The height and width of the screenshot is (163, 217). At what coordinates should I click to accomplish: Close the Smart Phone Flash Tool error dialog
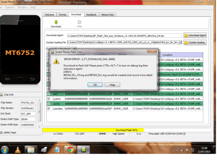pos(152,51)
